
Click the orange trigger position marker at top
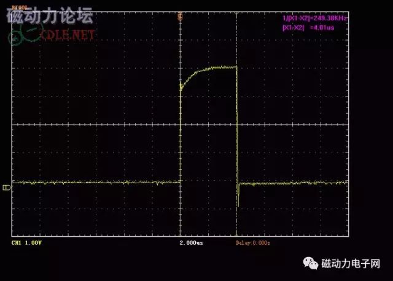(x=180, y=17)
